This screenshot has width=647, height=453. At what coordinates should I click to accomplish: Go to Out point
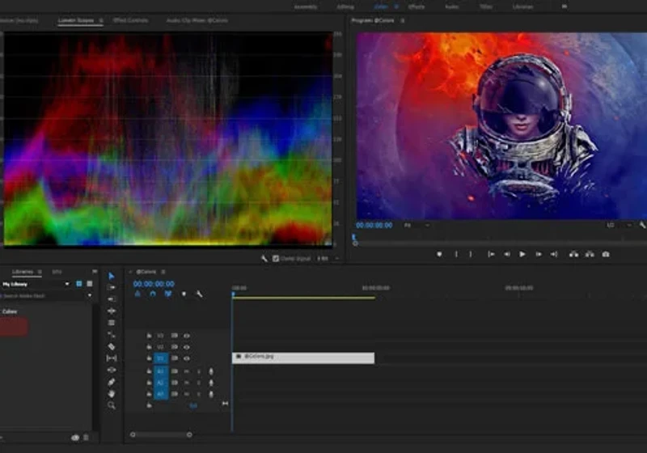(554, 254)
